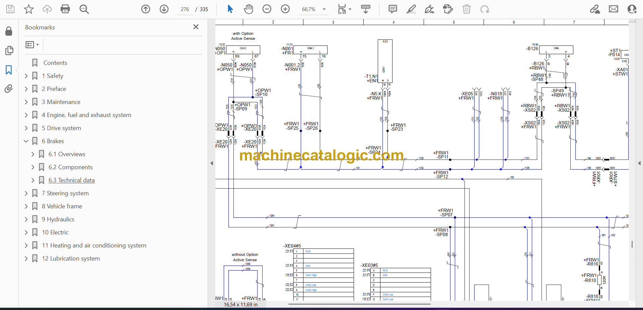
Task: Open the 6.3 Technical data link
Action: point(71,180)
